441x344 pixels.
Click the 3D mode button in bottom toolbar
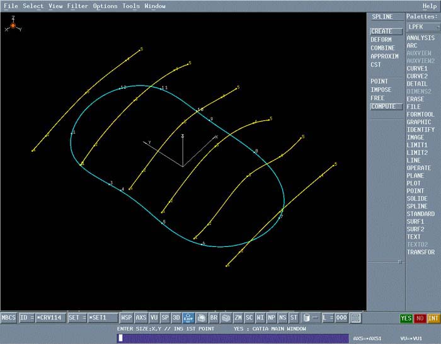176,318
